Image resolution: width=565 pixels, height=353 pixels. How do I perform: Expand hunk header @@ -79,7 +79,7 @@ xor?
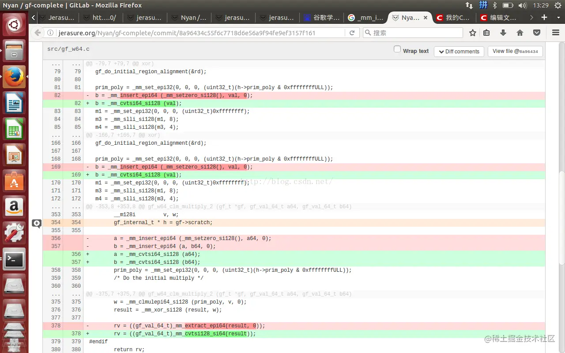coord(120,64)
